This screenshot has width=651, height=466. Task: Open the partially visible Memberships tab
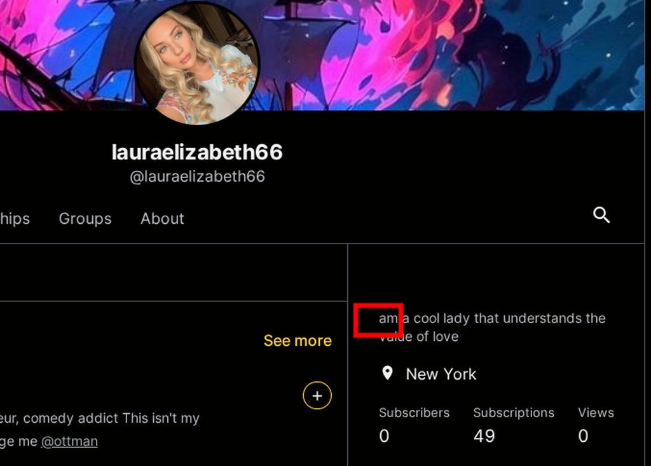pyautogui.click(x=15, y=219)
